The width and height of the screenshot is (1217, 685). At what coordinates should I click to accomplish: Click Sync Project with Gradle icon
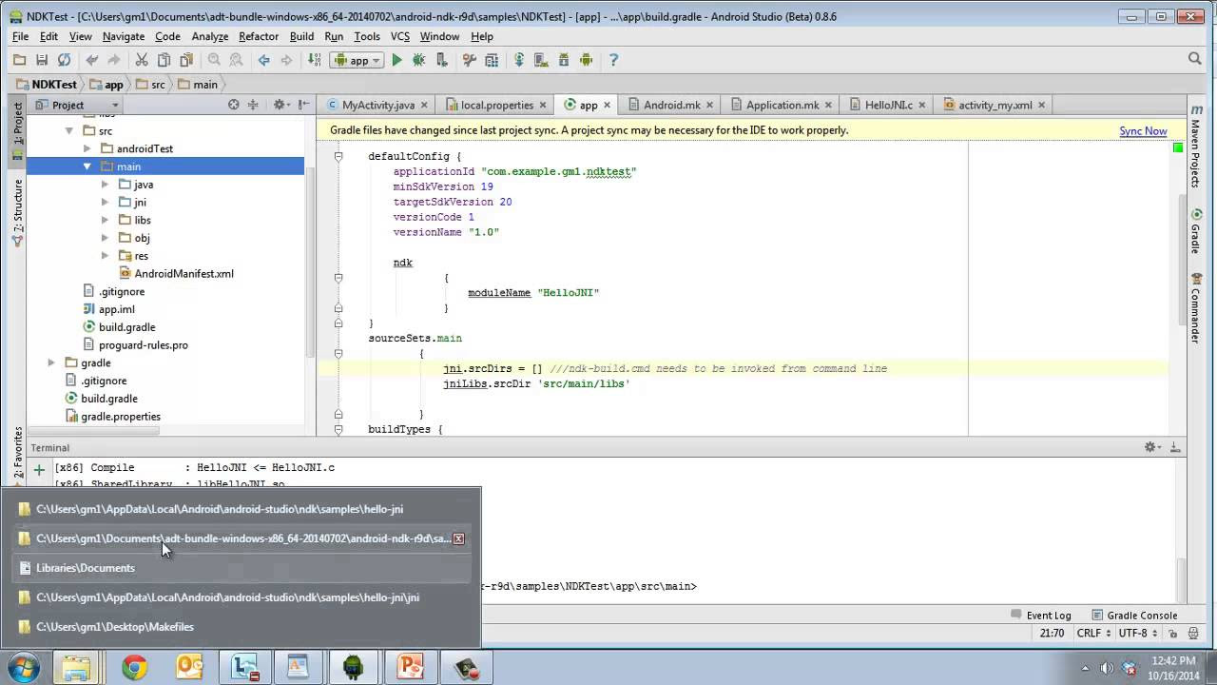(519, 60)
